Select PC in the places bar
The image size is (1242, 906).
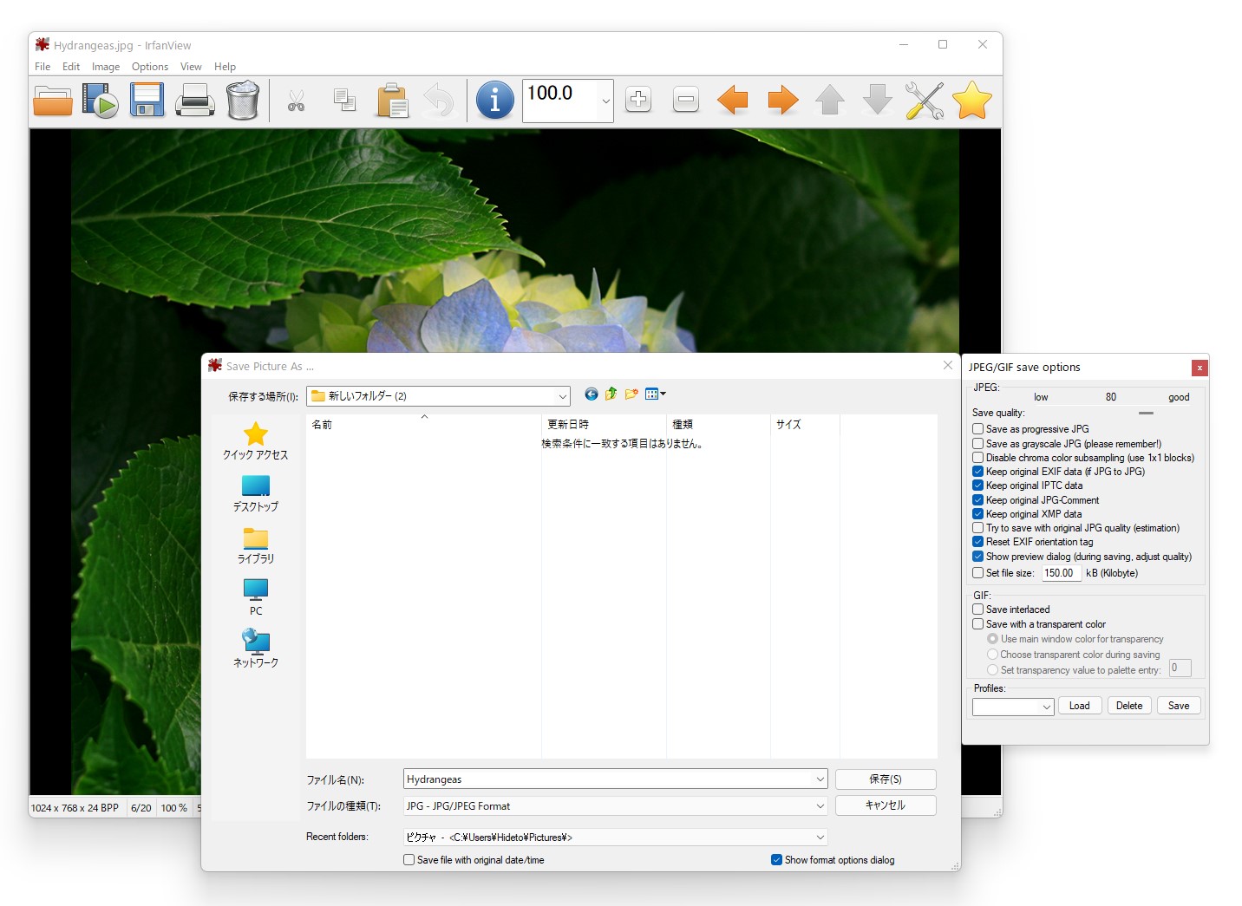[x=255, y=597]
